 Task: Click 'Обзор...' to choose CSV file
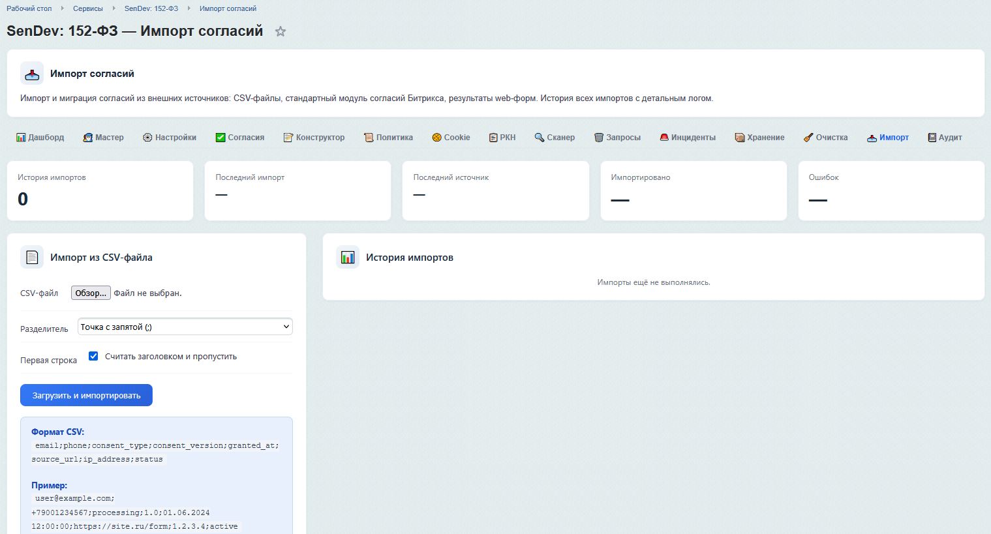(91, 293)
